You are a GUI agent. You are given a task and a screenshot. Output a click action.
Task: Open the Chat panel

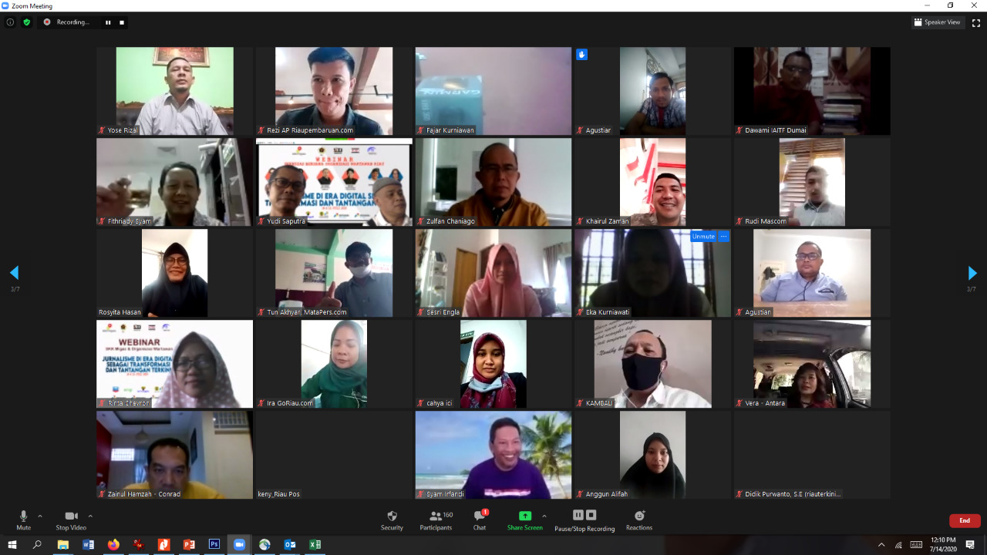(479, 520)
